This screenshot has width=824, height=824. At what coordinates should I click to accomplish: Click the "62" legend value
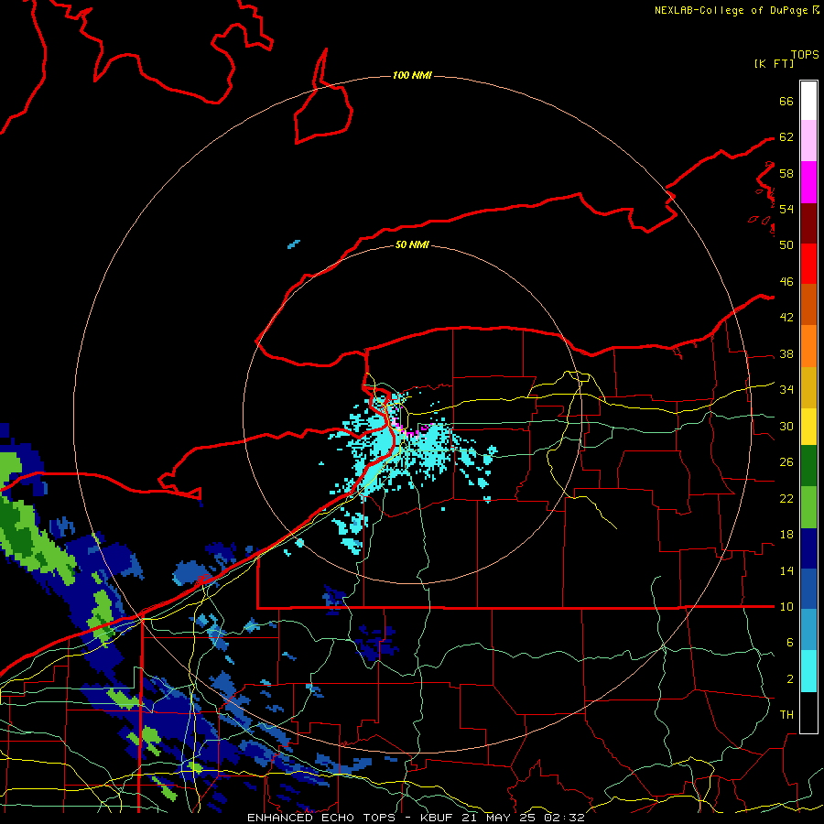point(786,137)
